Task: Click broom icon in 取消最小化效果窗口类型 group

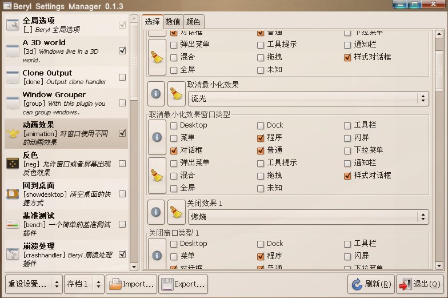Action: tap(157, 175)
